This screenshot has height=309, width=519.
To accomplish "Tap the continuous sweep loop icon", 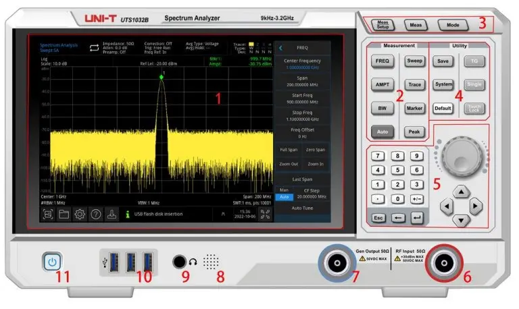I will (x=95, y=48).
